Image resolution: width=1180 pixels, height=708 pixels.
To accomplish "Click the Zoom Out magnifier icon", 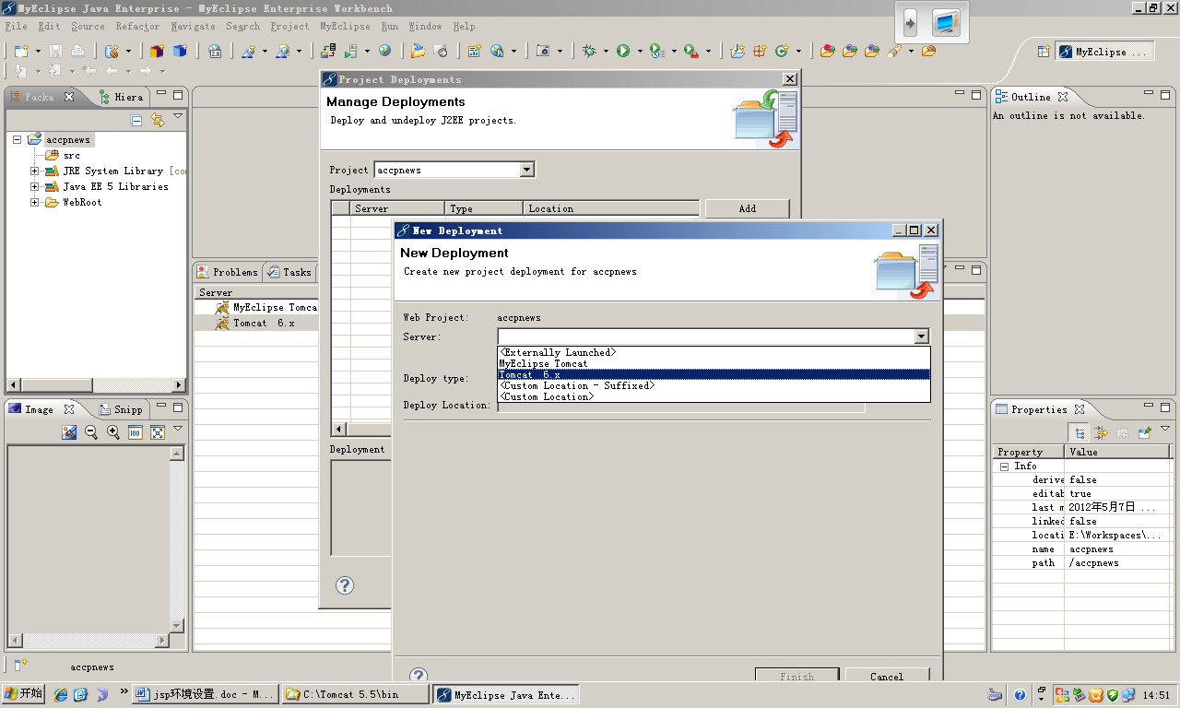I will click(91, 432).
